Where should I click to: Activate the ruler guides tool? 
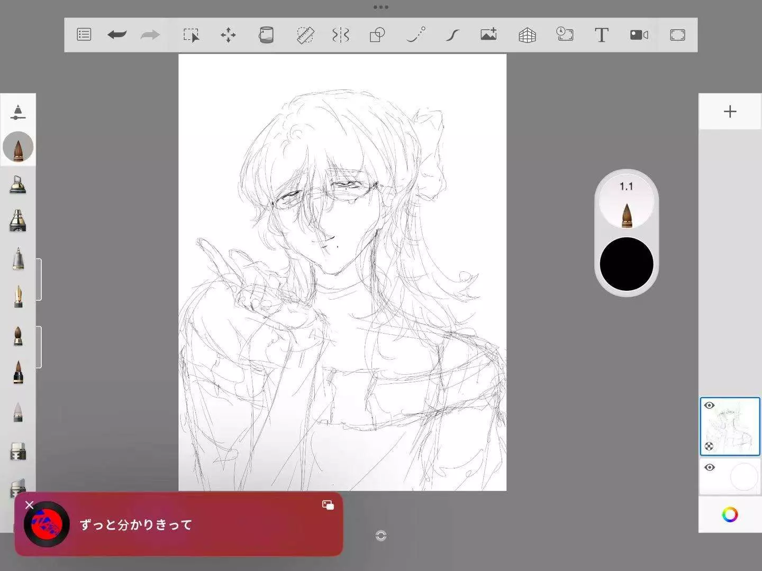[x=305, y=35]
